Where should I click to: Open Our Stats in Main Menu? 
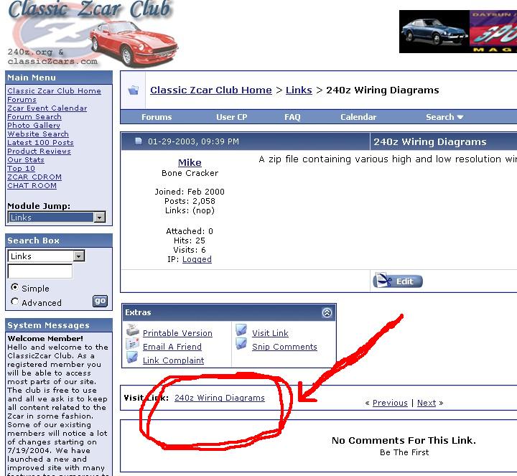click(x=26, y=159)
